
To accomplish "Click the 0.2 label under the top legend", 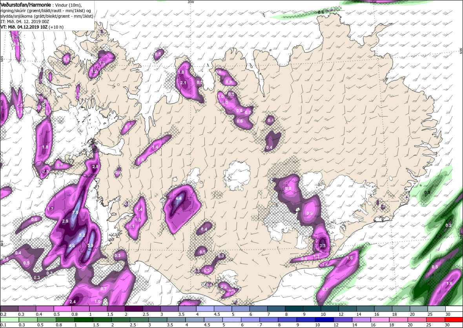I will (3, 314).
